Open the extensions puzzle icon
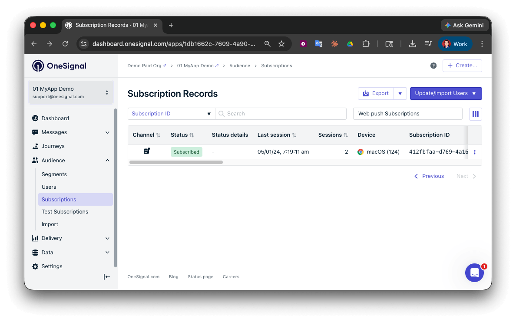Image resolution: width=516 pixels, height=322 pixels. (x=366, y=44)
